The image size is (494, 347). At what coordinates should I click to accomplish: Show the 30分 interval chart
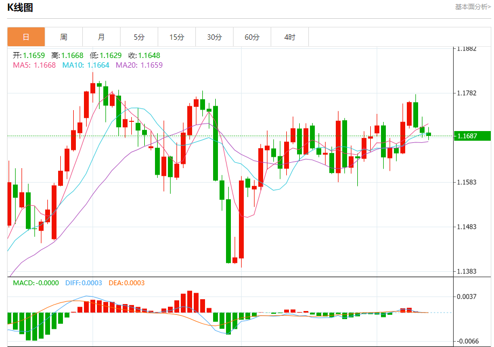tap(214, 37)
